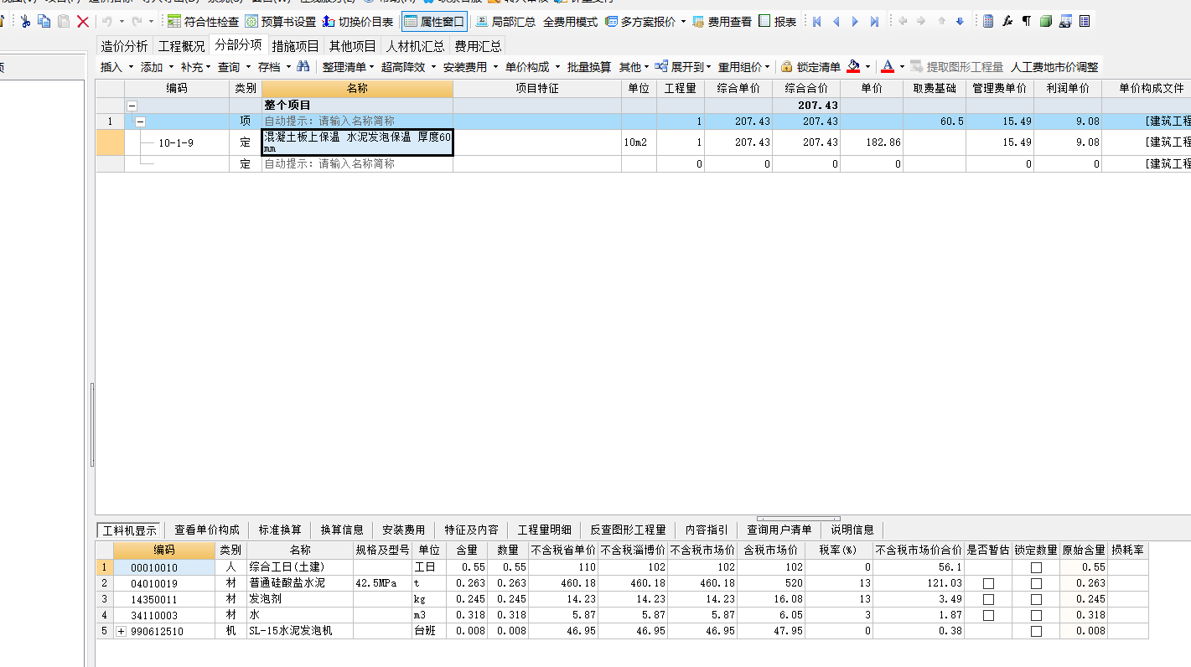Open the font color dropdown arrow
Viewport: 1191px width, 667px height.
(902, 66)
